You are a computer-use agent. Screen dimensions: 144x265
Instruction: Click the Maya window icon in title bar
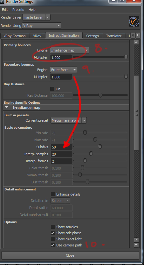(2, 2)
